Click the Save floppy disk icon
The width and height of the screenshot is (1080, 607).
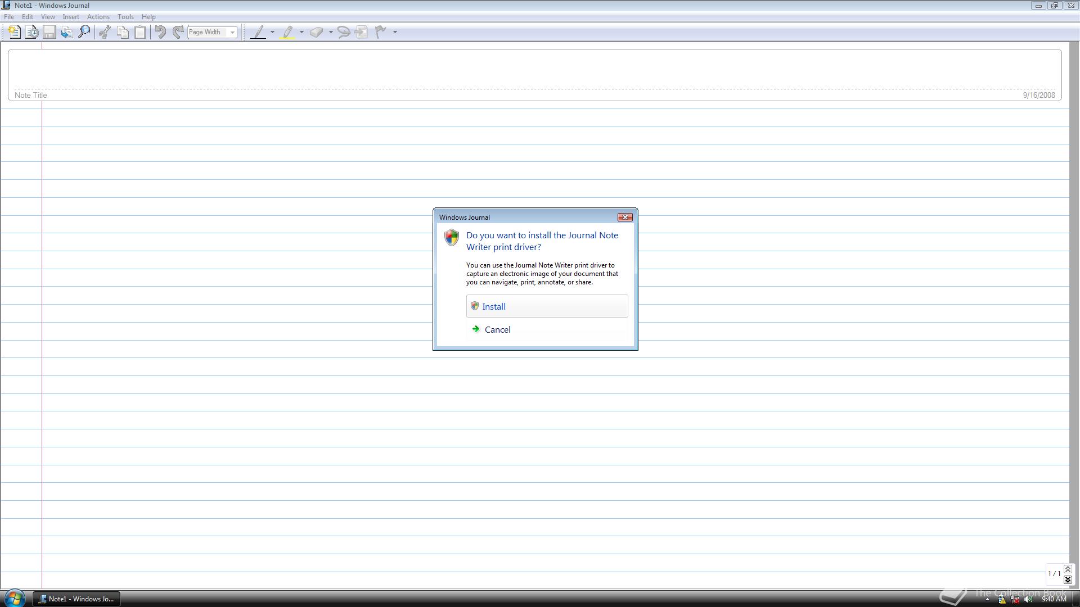pyautogui.click(x=49, y=32)
